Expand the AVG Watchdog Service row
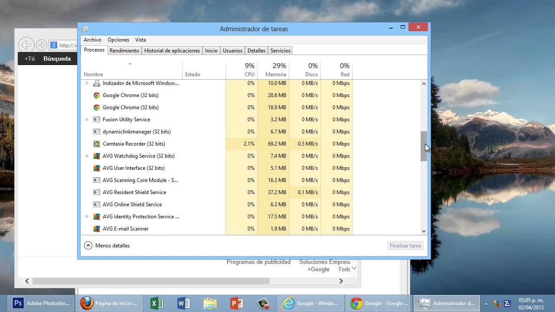Screen dimensions: 555x312 coord(87,156)
